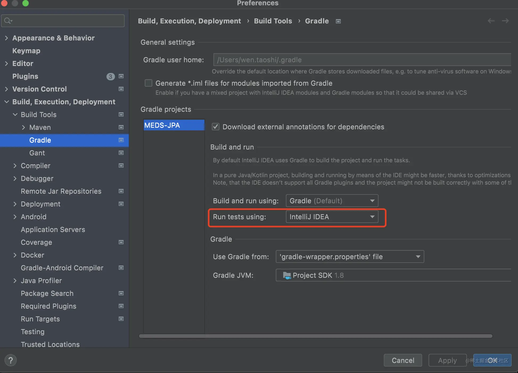Click the project-level icon on Maven row
Image resolution: width=518 pixels, height=373 pixels.
pos(121,127)
